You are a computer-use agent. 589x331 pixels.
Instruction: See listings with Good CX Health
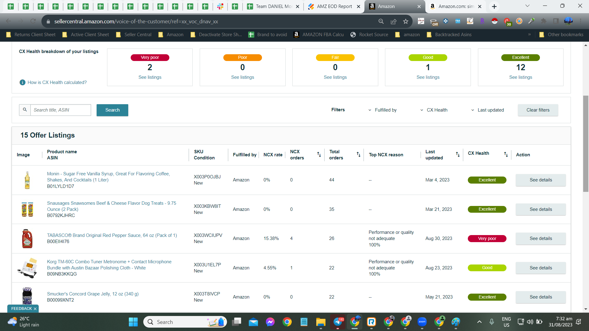tap(428, 77)
